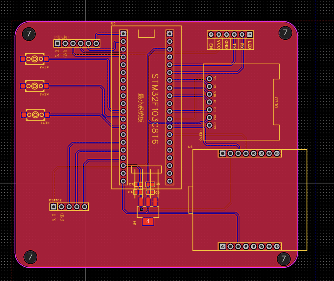Select the bottom pad of U5 right pin column
The image size is (334, 281).
pyautogui.click(x=170, y=181)
